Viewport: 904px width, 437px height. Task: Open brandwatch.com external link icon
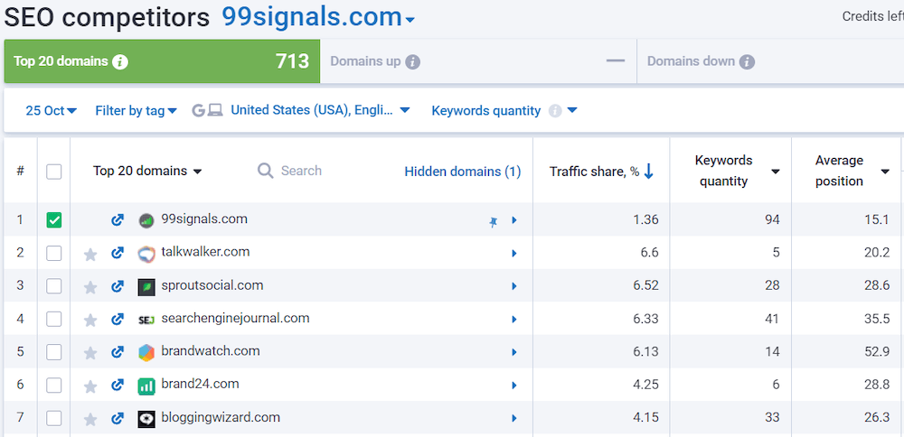[x=117, y=353]
